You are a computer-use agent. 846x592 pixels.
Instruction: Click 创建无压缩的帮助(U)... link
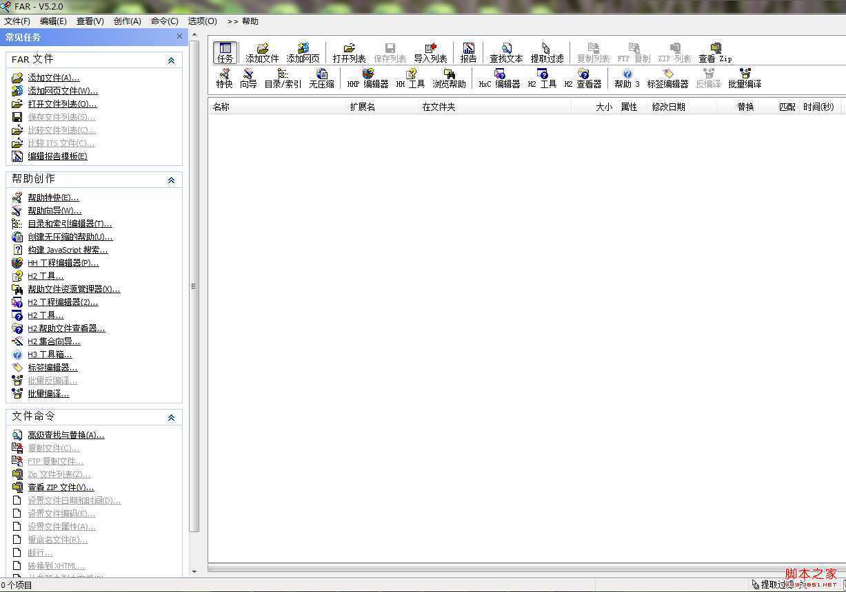(x=70, y=237)
